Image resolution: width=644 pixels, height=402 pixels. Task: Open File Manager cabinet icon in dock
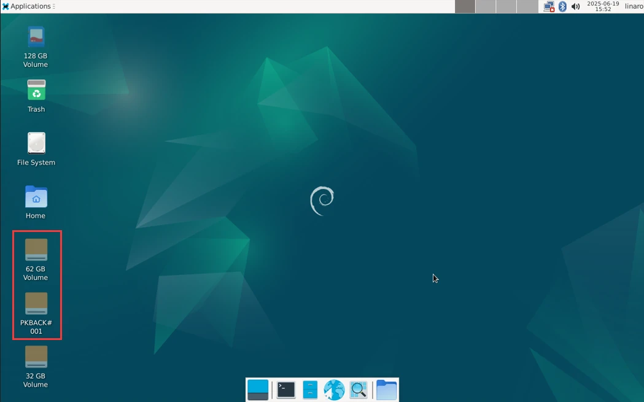pyautogui.click(x=310, y=390)
